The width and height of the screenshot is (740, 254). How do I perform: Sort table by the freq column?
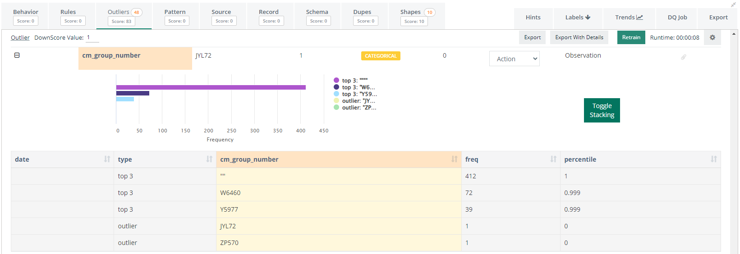point(553,159)
